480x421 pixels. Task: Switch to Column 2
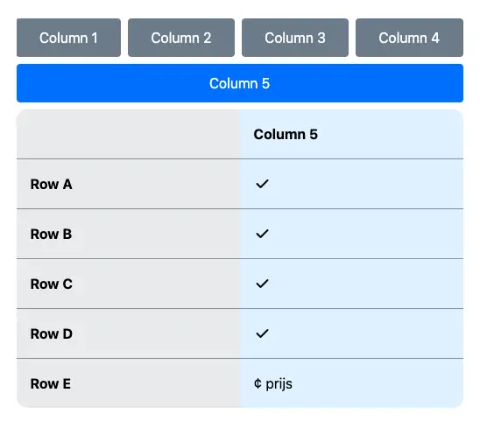[181, 38]
